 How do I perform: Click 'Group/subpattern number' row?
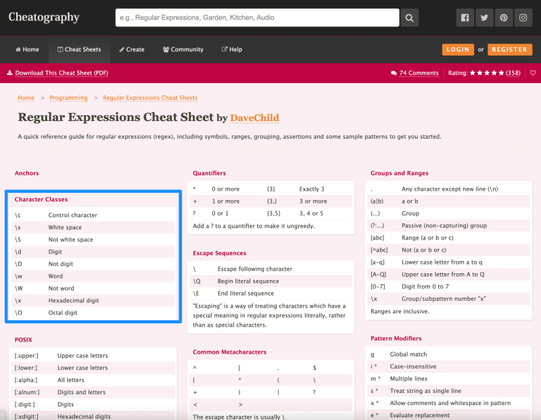pos(448,298)
